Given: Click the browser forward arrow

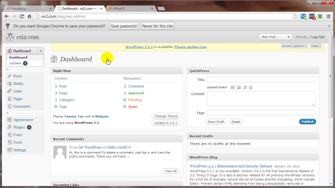Looking at the screenshot, I should (14, 16).
